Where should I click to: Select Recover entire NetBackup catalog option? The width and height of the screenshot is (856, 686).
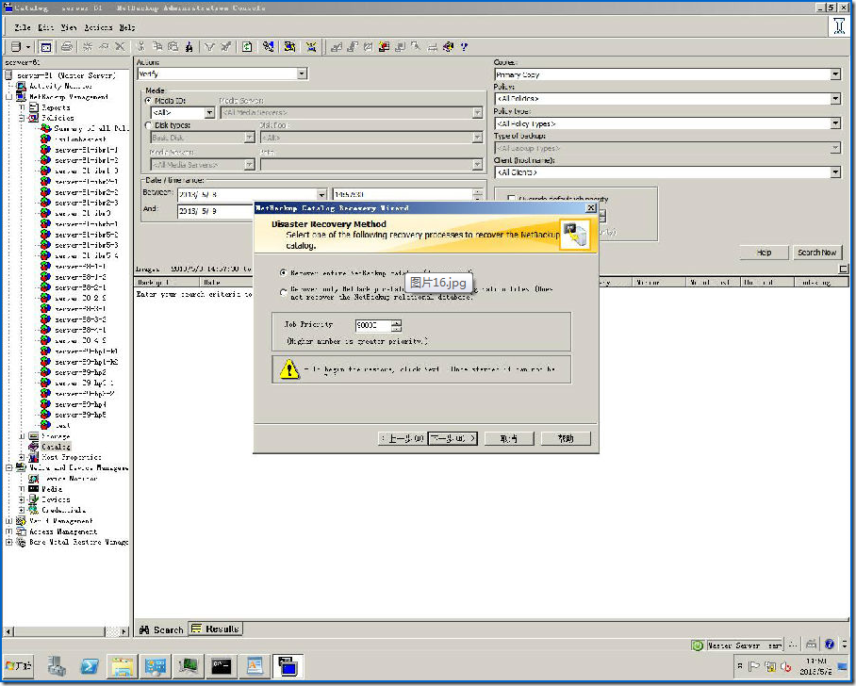pyautogui.click(x=283, y=272)
